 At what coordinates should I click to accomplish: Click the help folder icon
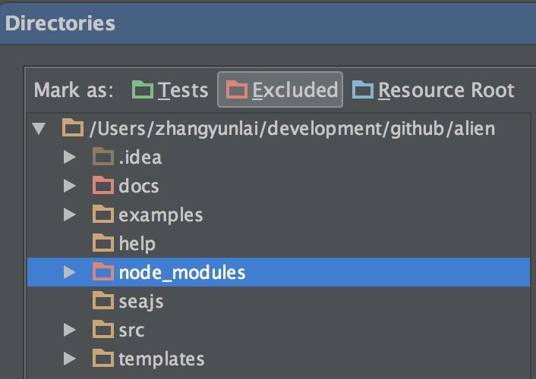point(102,243)
